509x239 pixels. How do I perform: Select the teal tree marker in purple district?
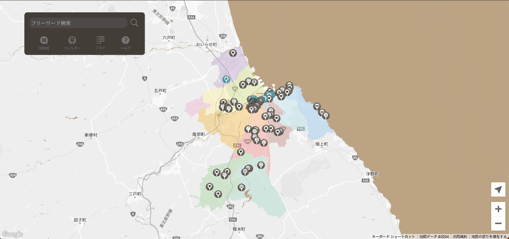click(227, 79)
